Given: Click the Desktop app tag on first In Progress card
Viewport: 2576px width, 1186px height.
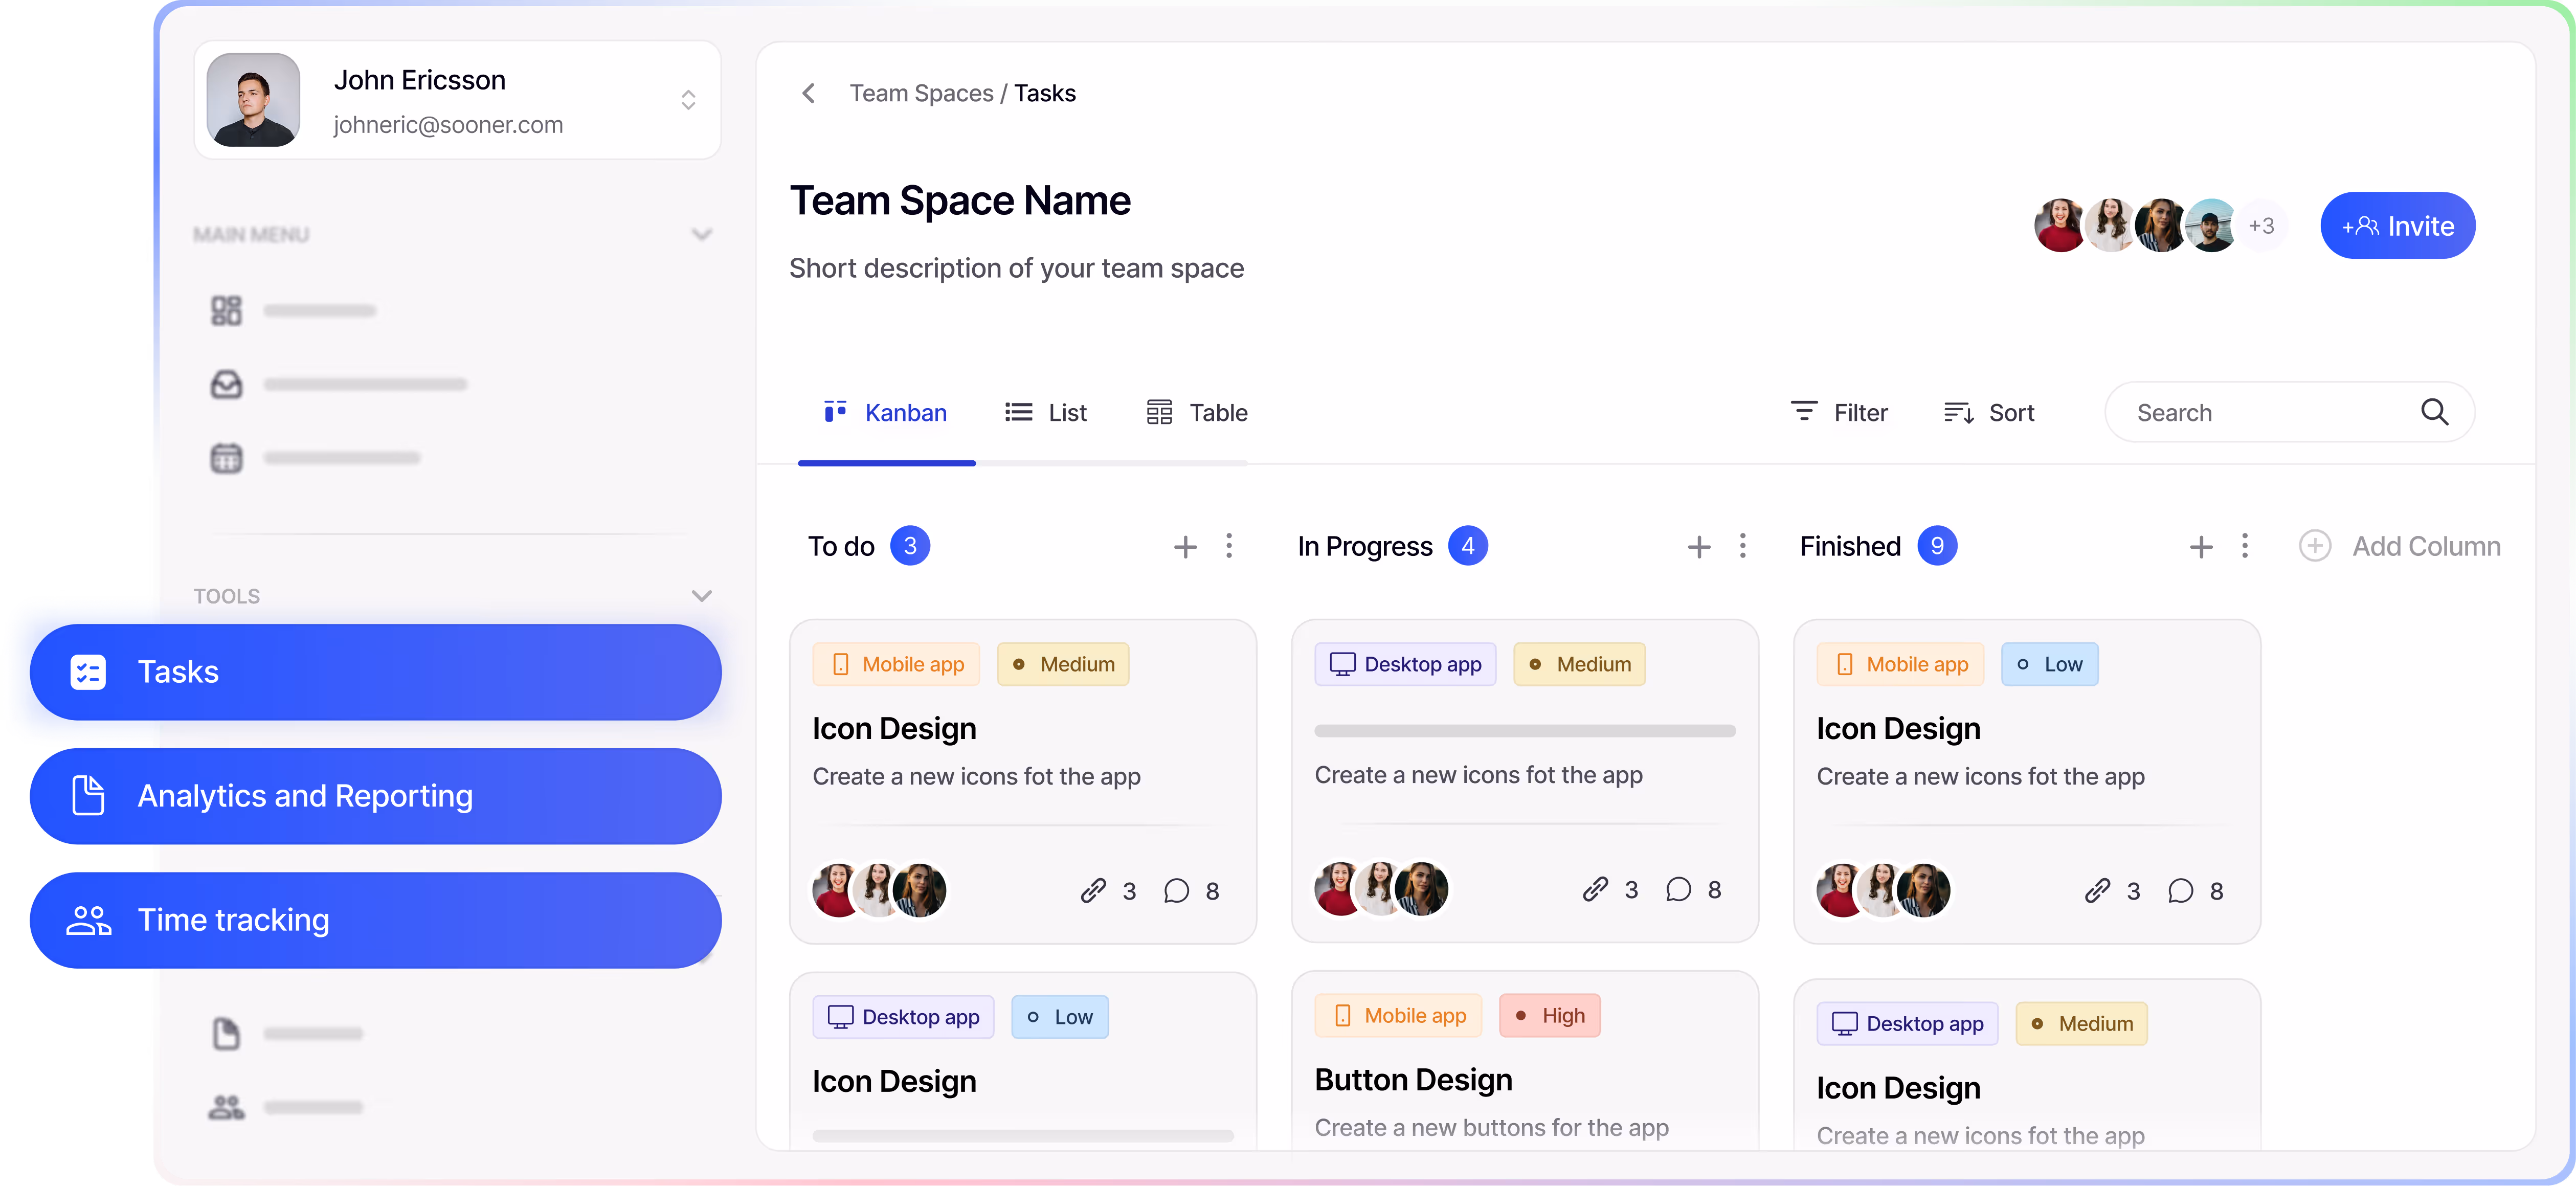Looking at the screenshot, I should click(x=1405, y=664).
